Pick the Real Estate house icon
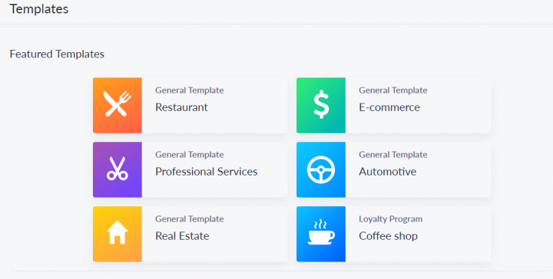The width and height of the screenshot is (553, 279). (118, 234)
